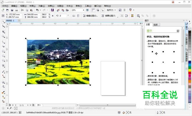Pick the red swatch in color palette

[x=190, y=73]
